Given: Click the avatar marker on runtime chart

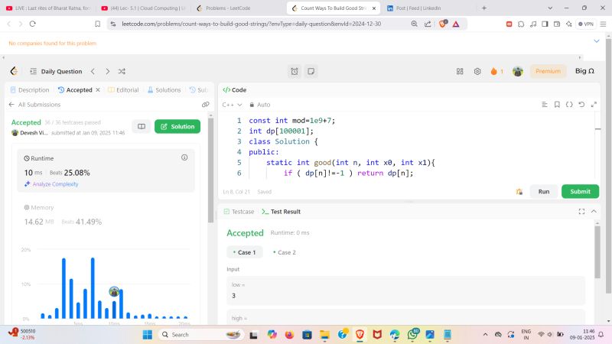Looking at the screenshot, I should (114, 291).
